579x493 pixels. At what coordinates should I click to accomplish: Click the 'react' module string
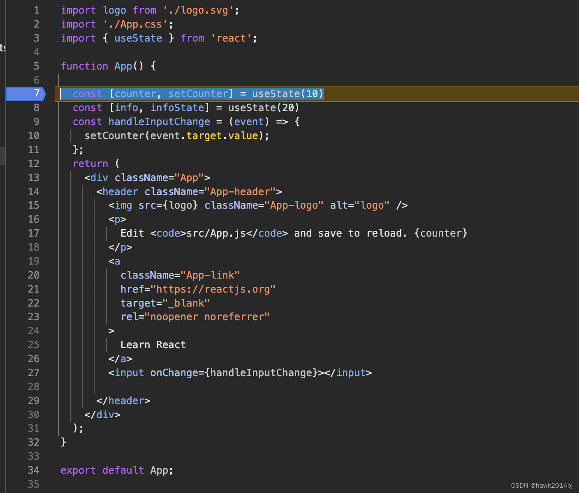pos(231,38)
